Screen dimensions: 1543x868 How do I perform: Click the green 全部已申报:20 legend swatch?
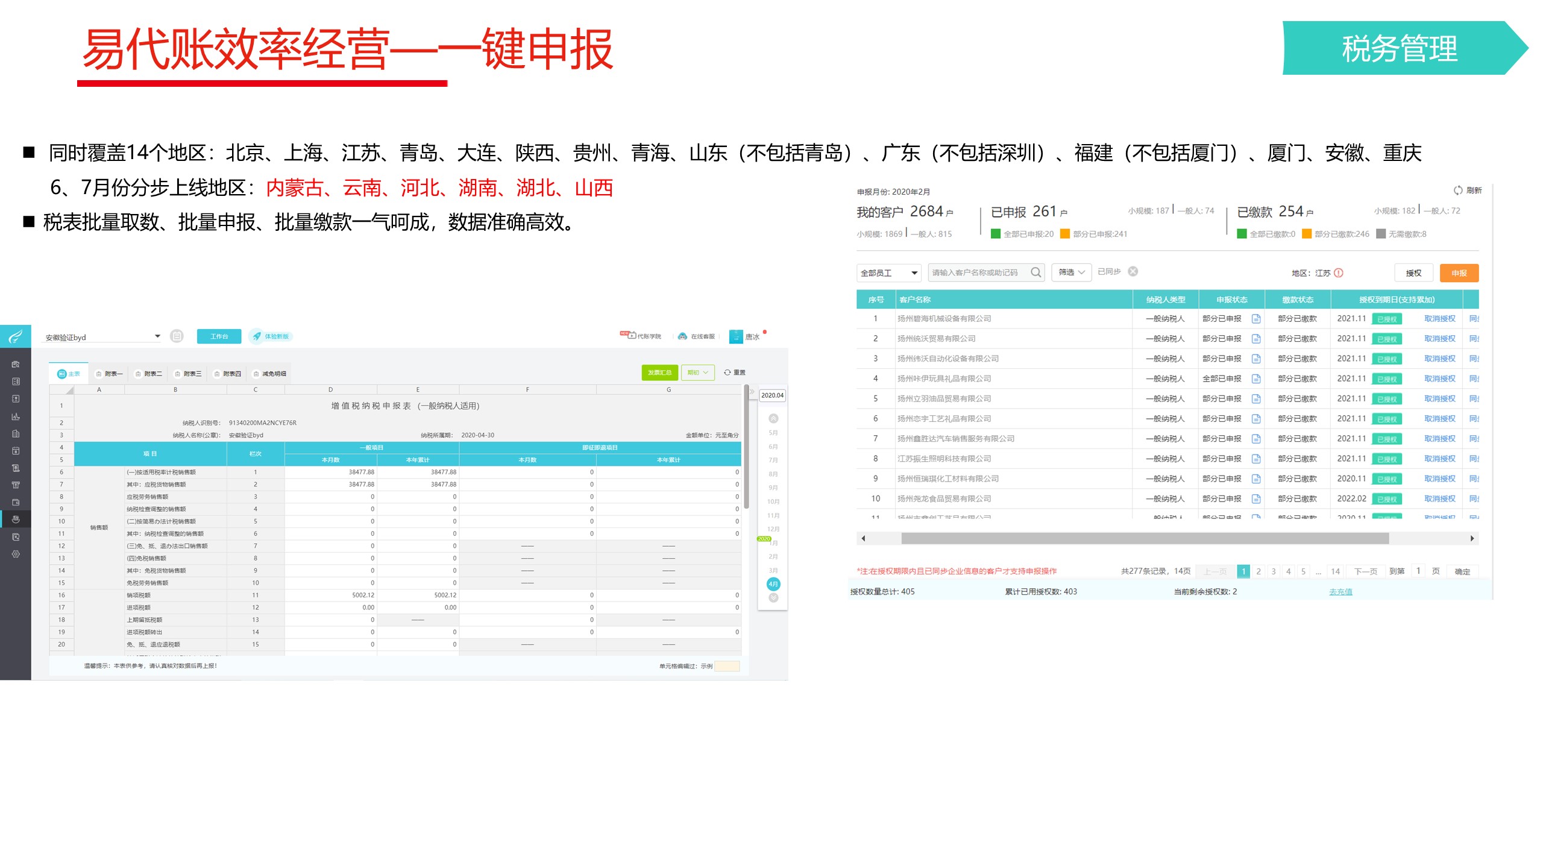(996, 234)
